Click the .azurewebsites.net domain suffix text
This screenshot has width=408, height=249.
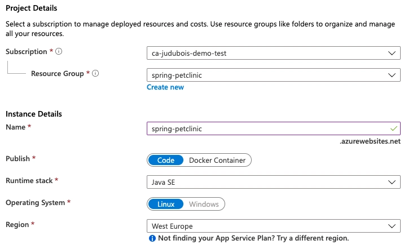pyautogui.click(x=370, y=141)
